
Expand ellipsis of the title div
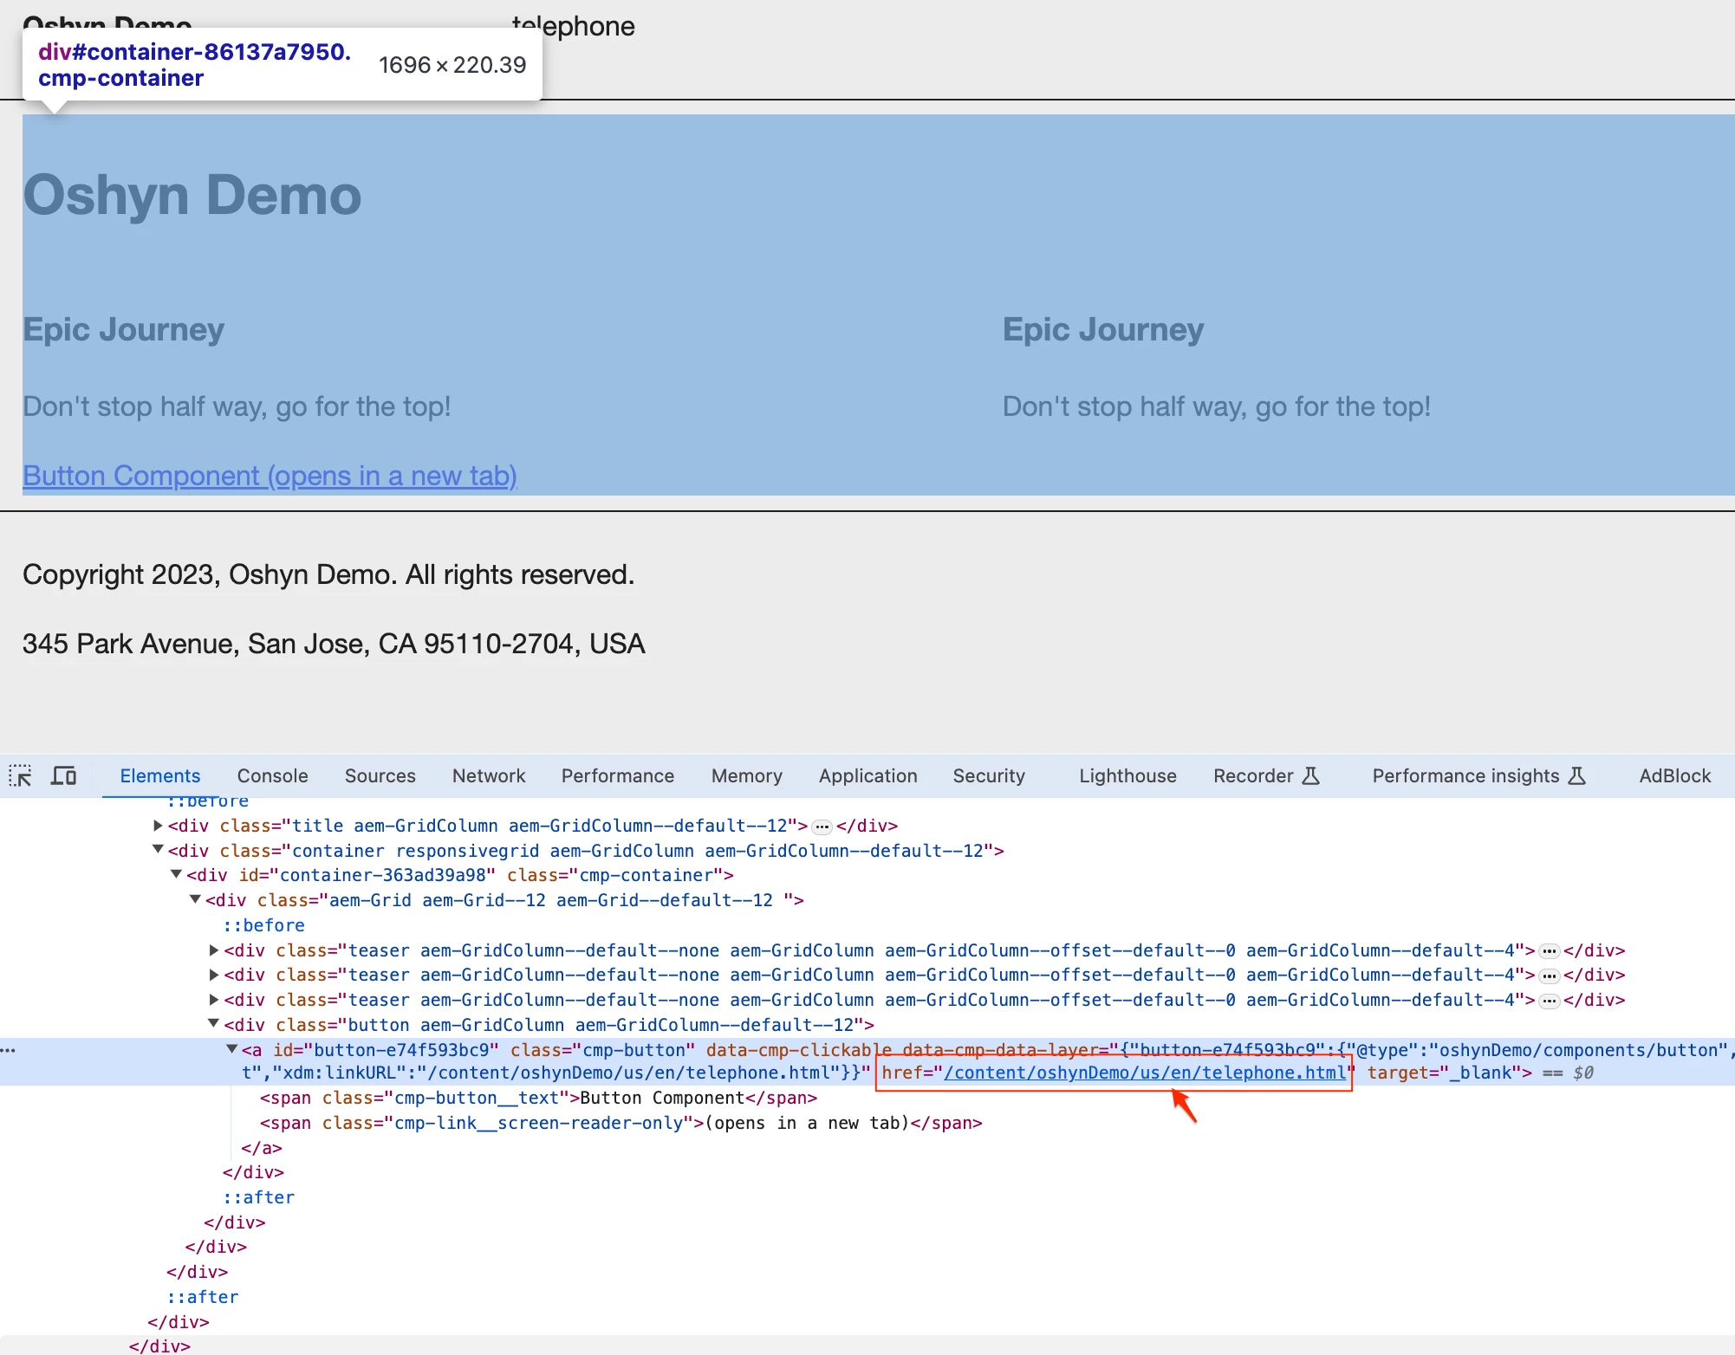tap(822, 827)
